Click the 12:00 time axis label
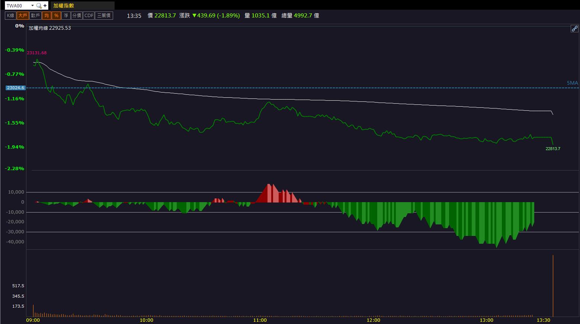Screen dimensions: 580x324 tap(373, 320)
